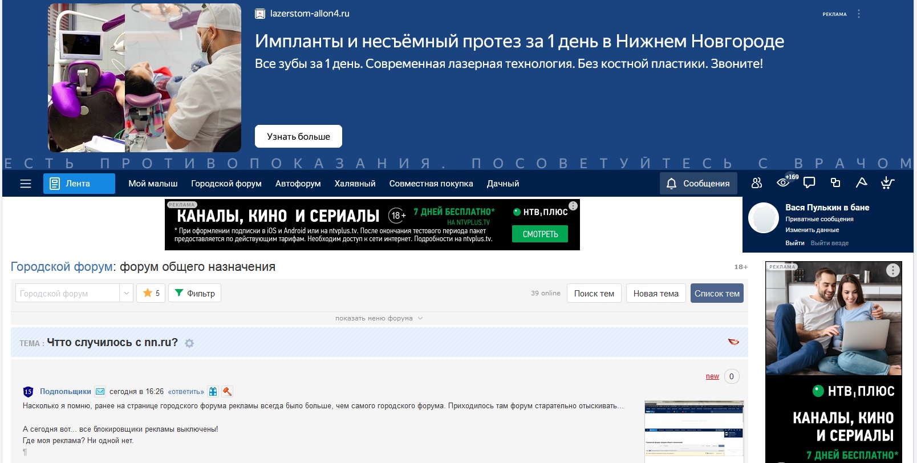917x463 pixels.
Task: Open the Городской форум dropdown selector
Action: (74, 293)
